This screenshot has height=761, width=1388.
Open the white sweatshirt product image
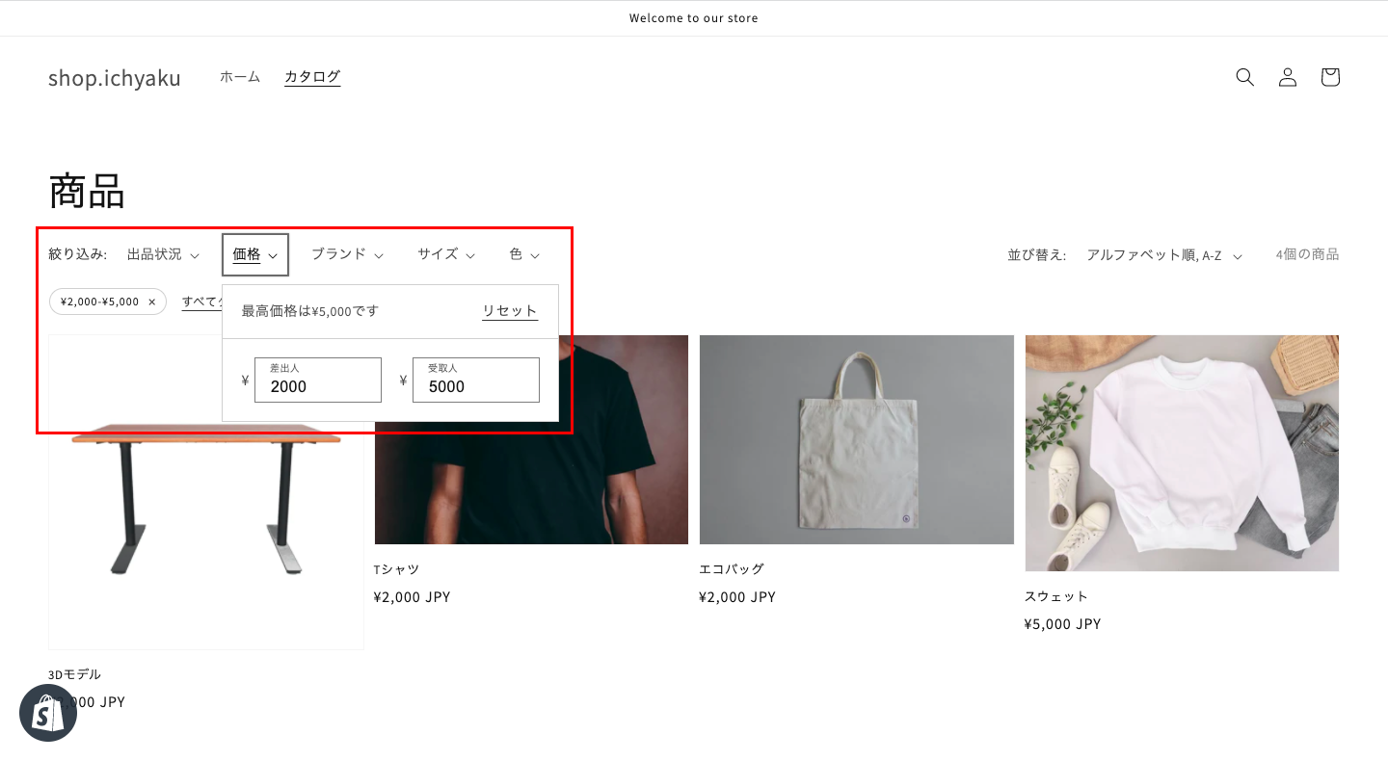pyautogui.click(x=1182, y=453)
